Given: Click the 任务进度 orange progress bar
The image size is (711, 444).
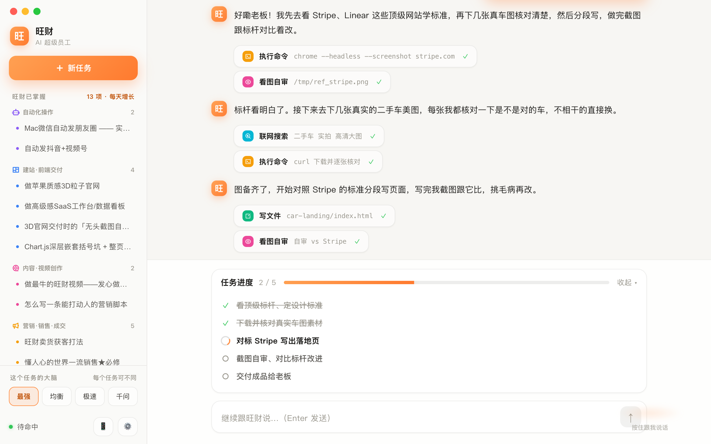Looking at the screenshot, I should [446, 282].
